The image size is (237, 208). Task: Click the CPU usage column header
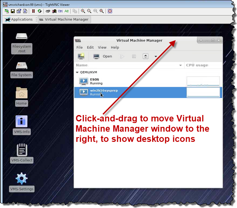click(203, 65)
